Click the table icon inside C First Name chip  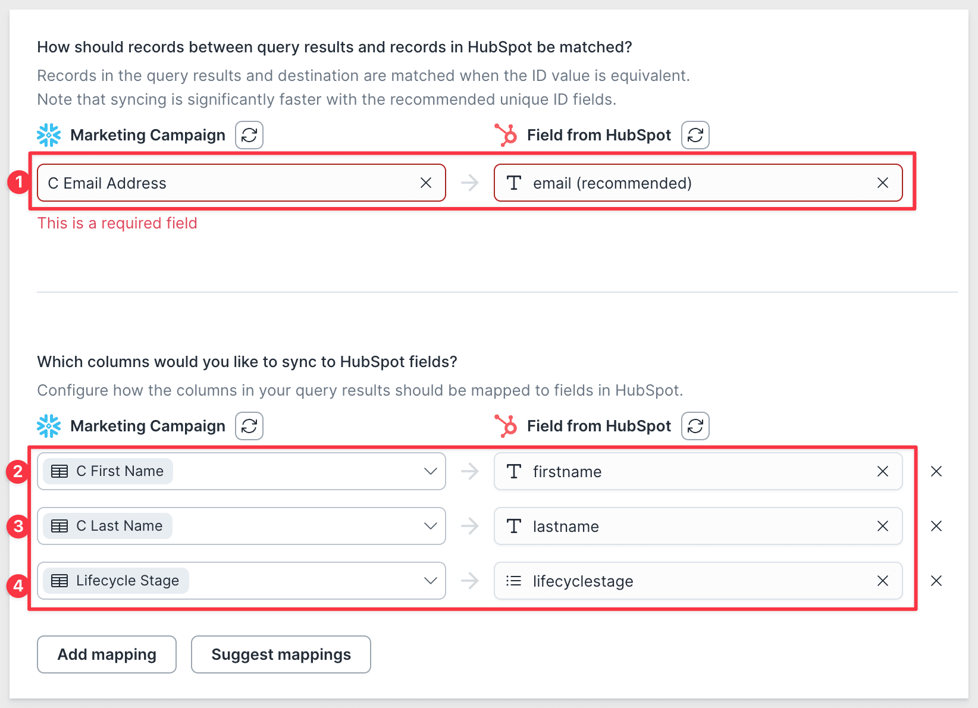pyautogui.click(x=60, y=471)
